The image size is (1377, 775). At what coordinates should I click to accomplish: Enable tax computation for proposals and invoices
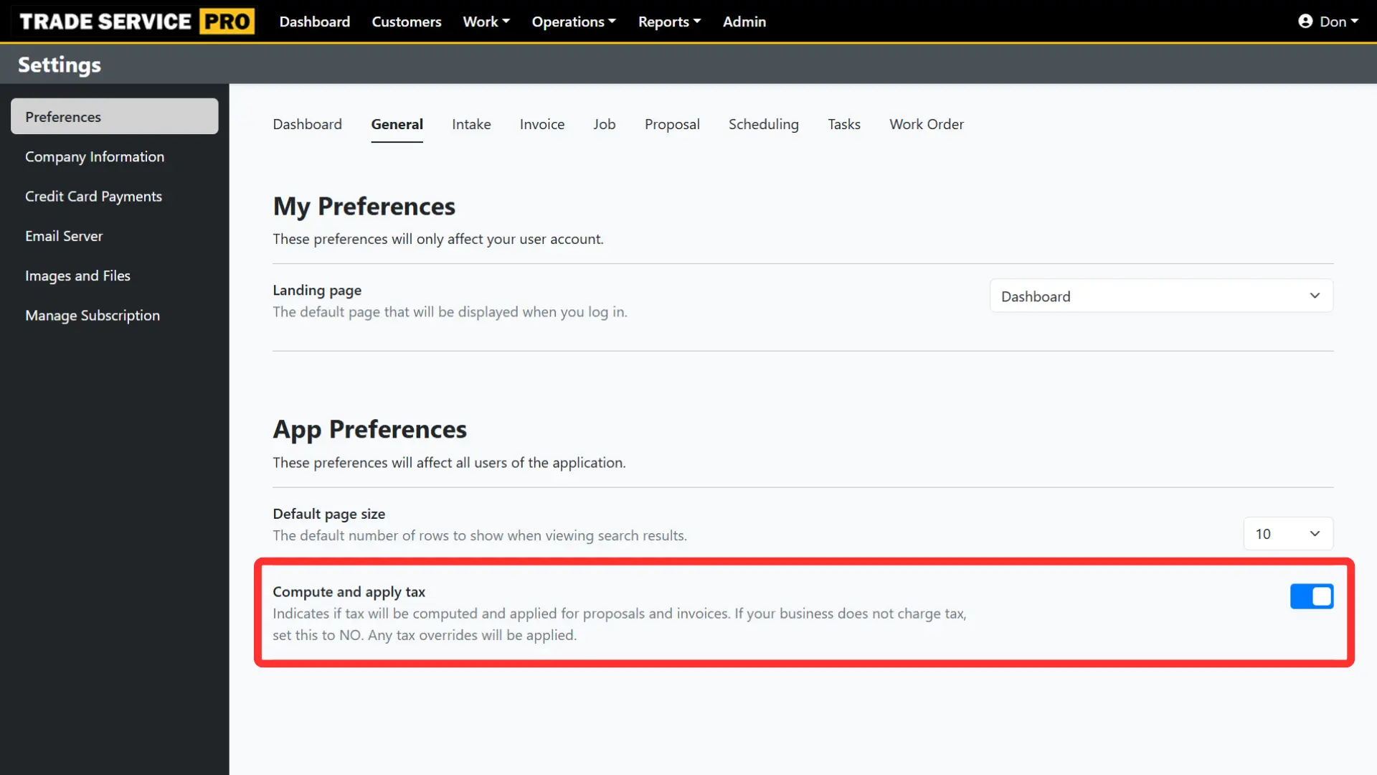(x=1312, y=596)
